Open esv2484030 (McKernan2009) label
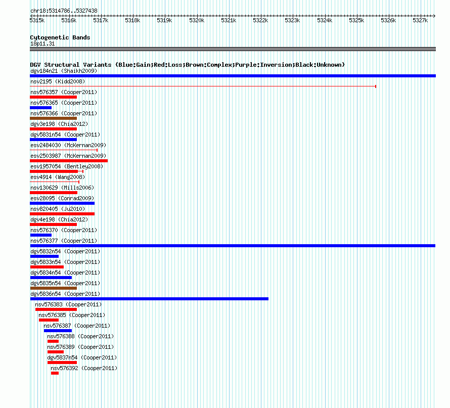 pyautogui.click(x=68, y=145)
